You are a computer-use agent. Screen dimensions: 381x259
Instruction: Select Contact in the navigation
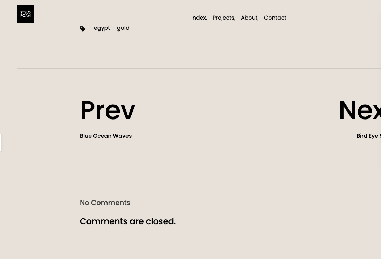275,18
